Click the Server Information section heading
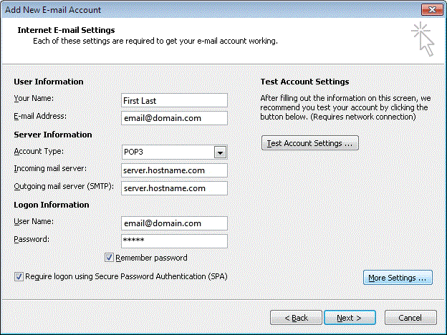This screenshot has height=335, width=447. pos(53,135)
